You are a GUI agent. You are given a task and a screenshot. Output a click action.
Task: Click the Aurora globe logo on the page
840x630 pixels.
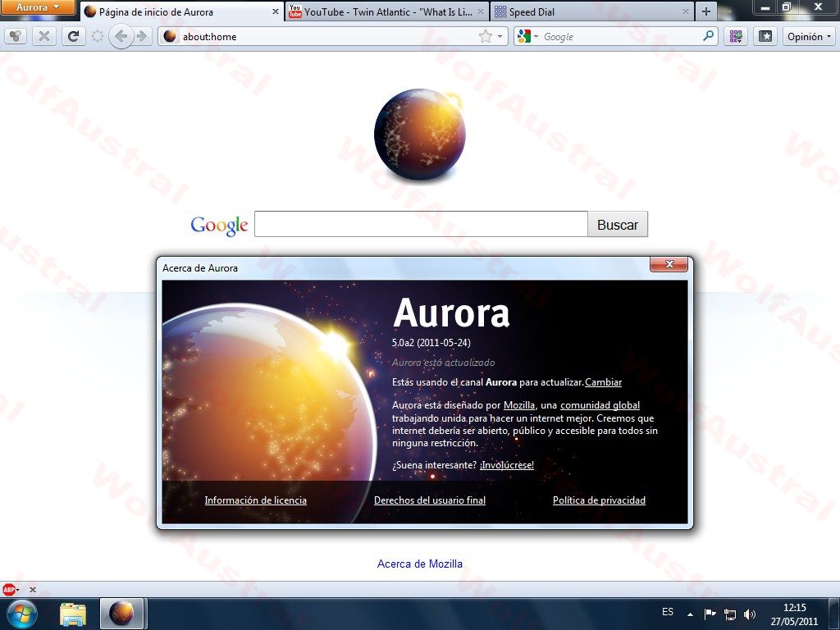click(x=420, y=134)
